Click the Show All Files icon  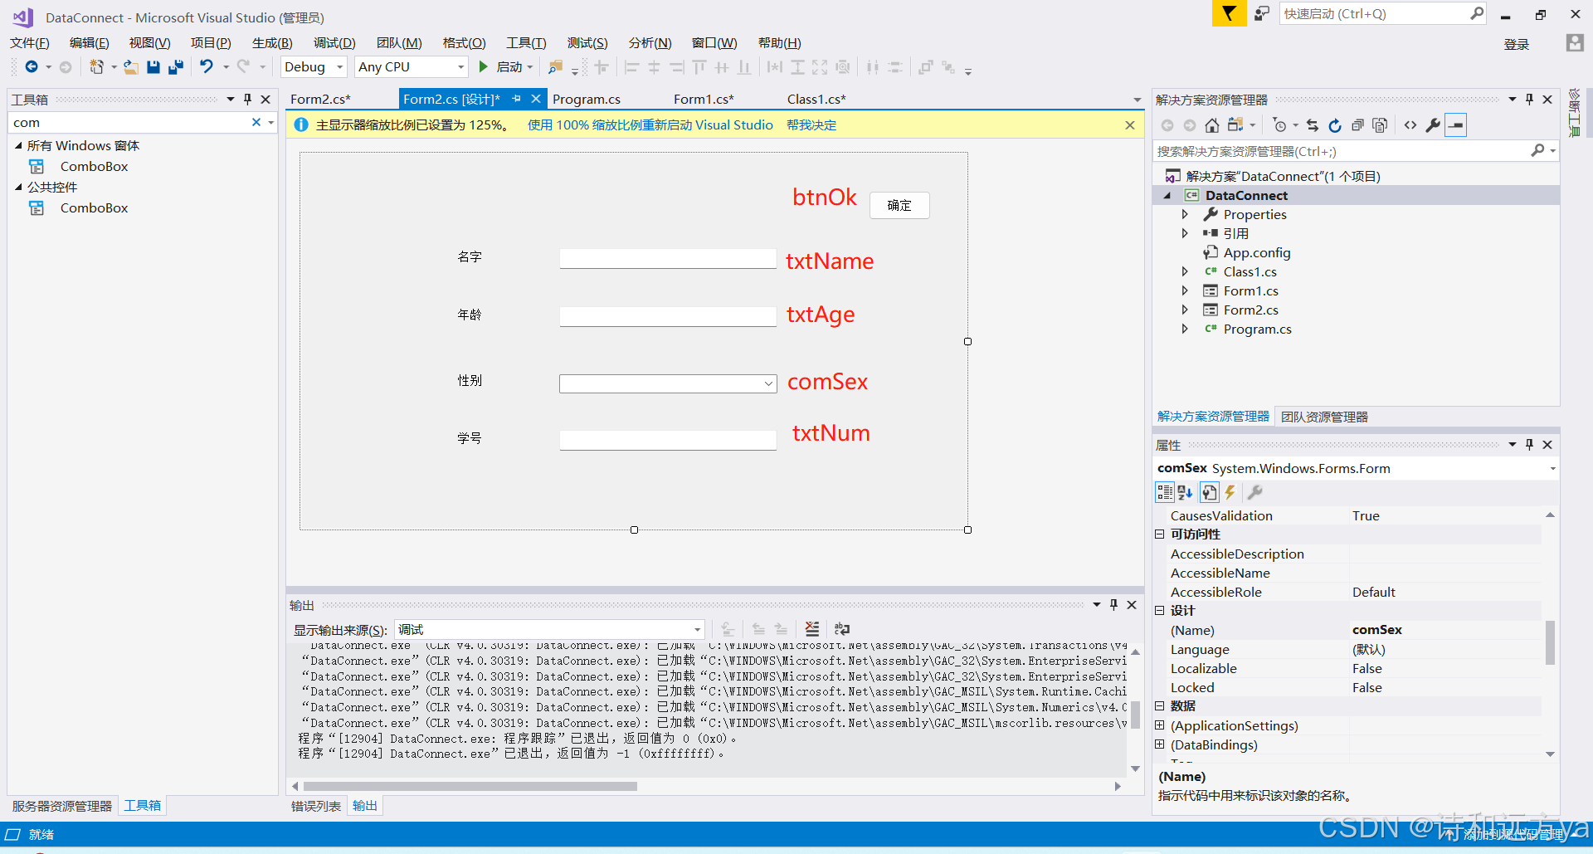point(1380,125)
